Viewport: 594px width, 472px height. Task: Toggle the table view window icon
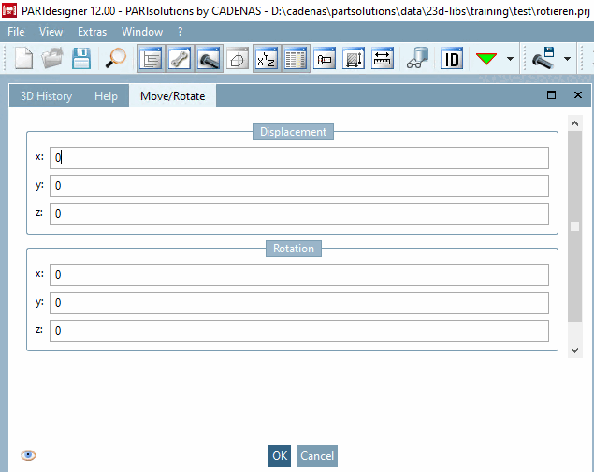296,59
